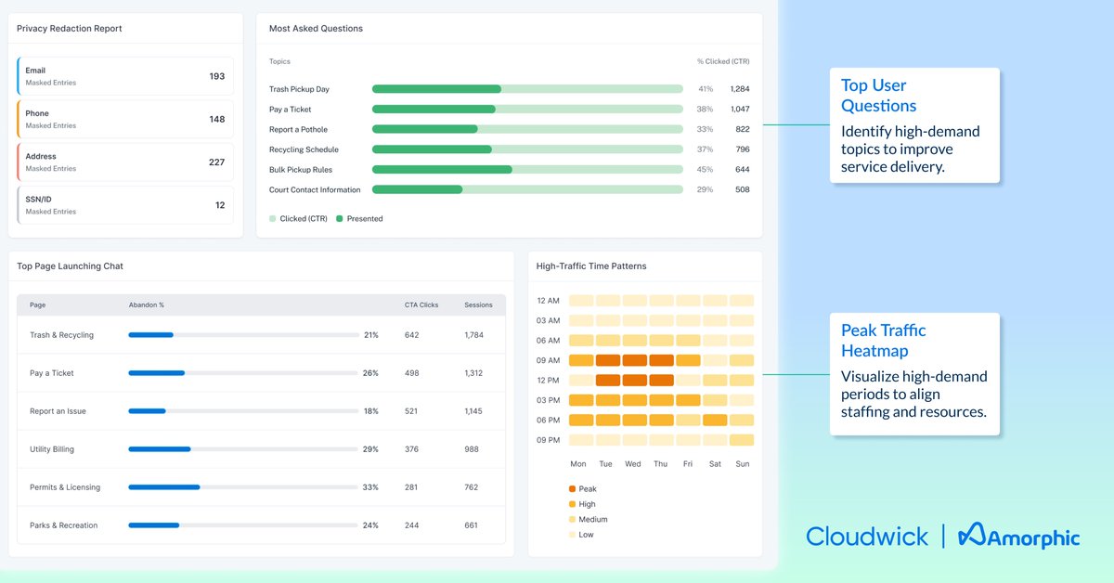Viewport: 1114px width, 583px height.
Task: Click the Amorphic logo
Action: click(x=1018, y=536)
